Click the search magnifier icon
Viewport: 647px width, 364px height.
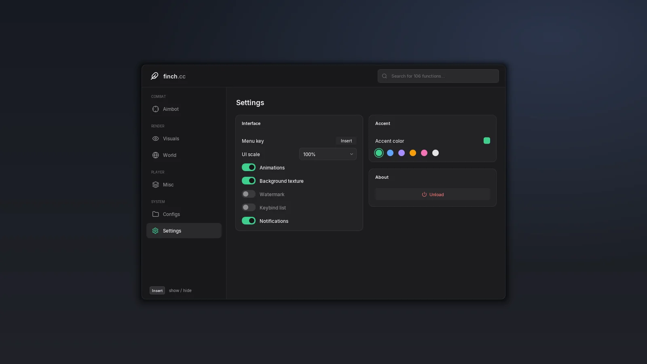tap(385, 76)
